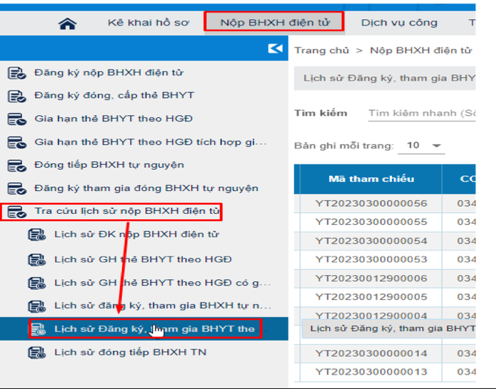Screen dimensions: 496x389
Task: Click icon beside Đăng ký đóng, cấp thẻ BHYT
Action: point(16,96)
